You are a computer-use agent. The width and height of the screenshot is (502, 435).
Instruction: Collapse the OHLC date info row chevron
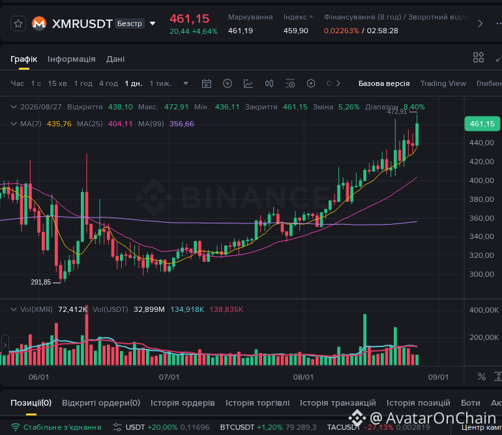14,107
